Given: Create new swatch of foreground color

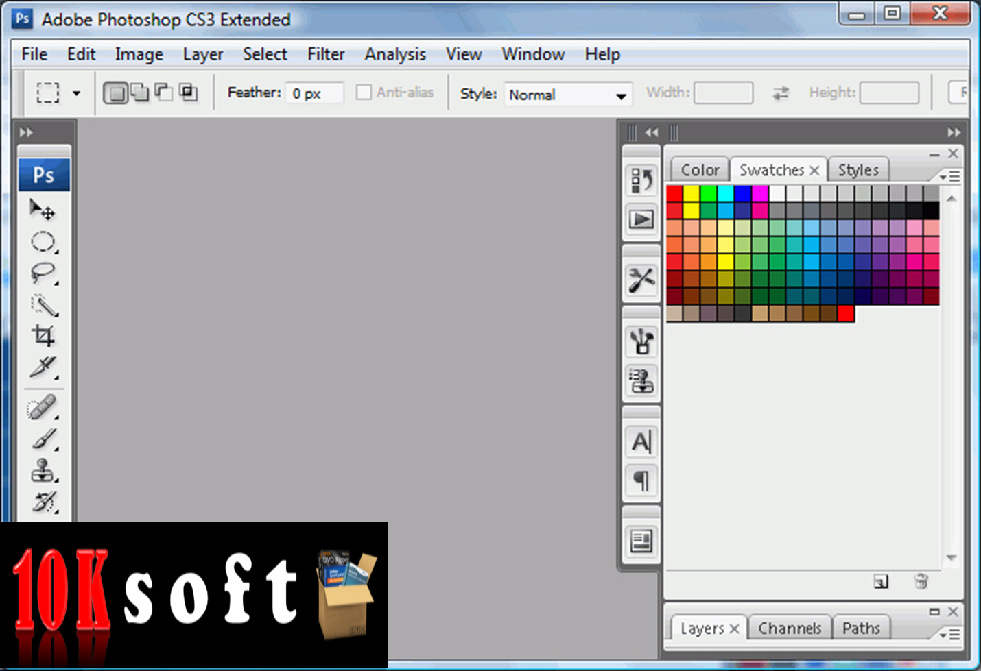Looking at the screenshot, I should [x=881, y=582].
